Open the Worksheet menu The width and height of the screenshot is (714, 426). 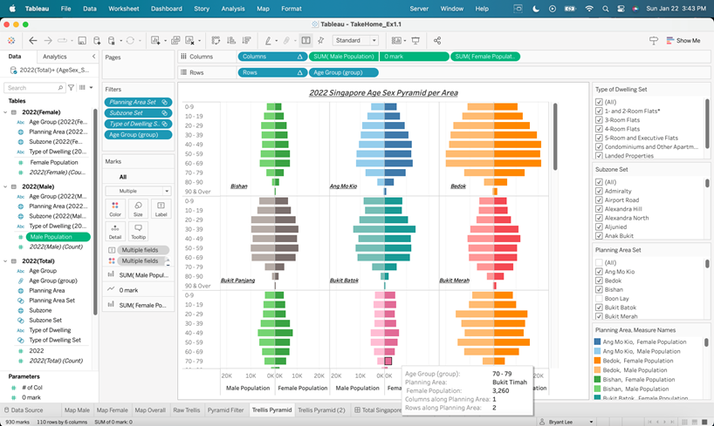pyautogui.click(x=123, y=8)
